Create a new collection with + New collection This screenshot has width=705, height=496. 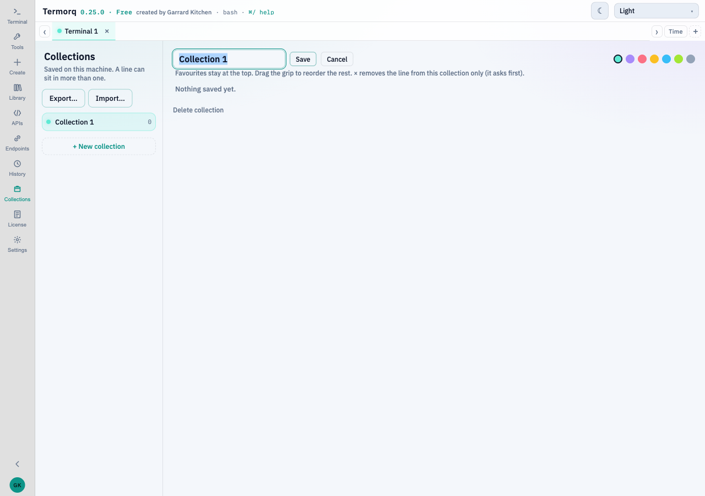tap(99, 147)
